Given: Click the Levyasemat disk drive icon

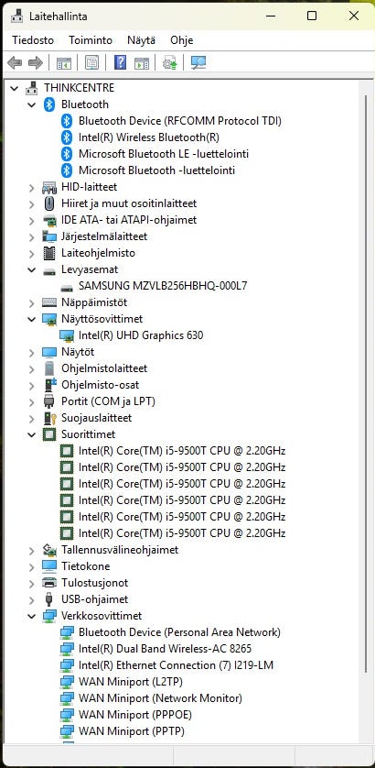Looking at the screenshot, I should point(48,269).
